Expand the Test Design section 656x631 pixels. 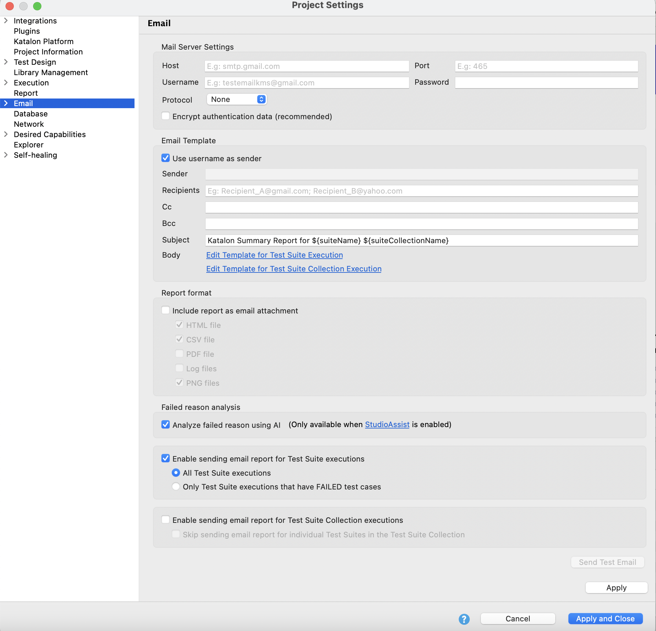click(x=6, y=62)
